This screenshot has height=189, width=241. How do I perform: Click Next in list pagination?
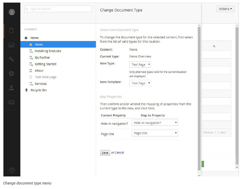click(223, 133)
